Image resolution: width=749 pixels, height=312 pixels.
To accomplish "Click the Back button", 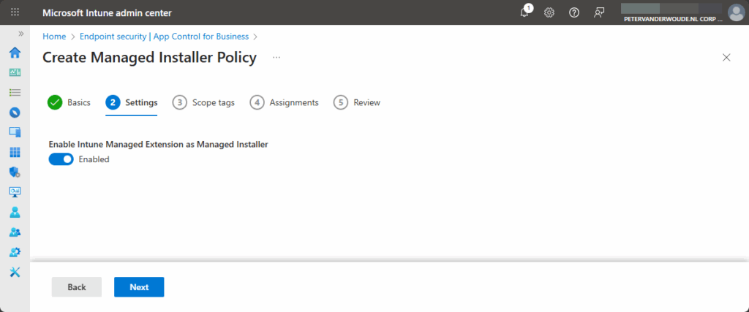I will [x=77, y=287].
